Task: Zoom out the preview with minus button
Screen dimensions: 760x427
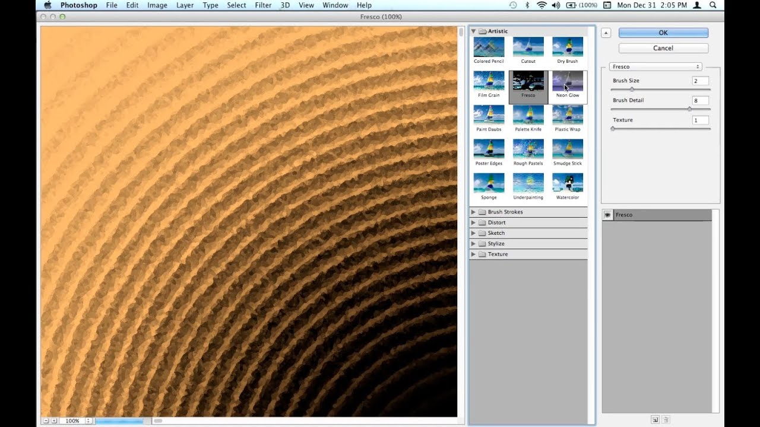Action: [x=46, y=420]
